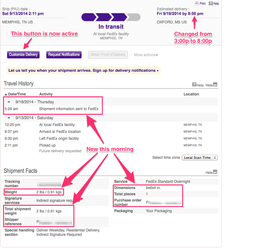The image size is (266, 248).
Task: Click the origin 'MEMPHIS, TN US' text
Action: (17, 22)
